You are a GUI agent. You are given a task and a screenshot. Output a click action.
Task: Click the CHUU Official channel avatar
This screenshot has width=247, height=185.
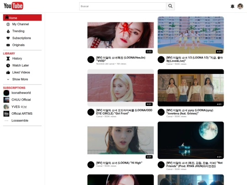6,100
